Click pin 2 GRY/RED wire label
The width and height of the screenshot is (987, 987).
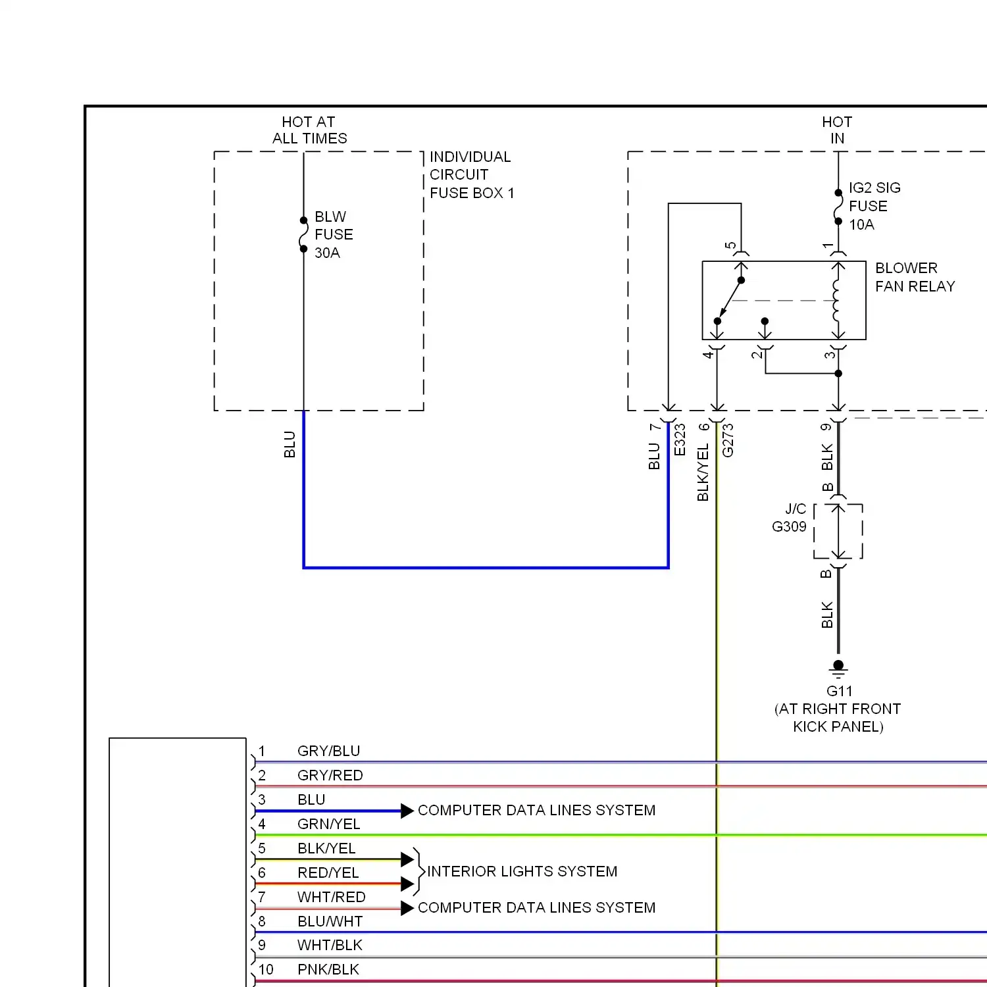(x=330, y=776)
